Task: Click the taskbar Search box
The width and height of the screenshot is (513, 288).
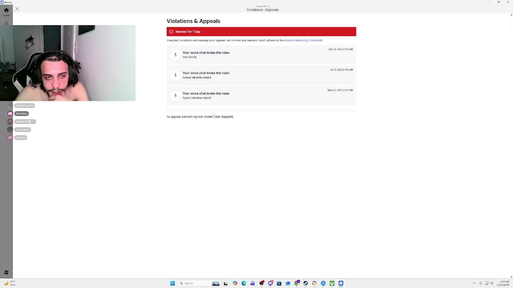Action: [x=199, y=283]
